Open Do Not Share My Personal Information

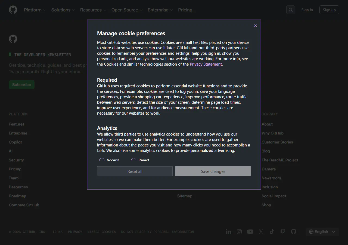pyautogui.click(x=157, y=232)
